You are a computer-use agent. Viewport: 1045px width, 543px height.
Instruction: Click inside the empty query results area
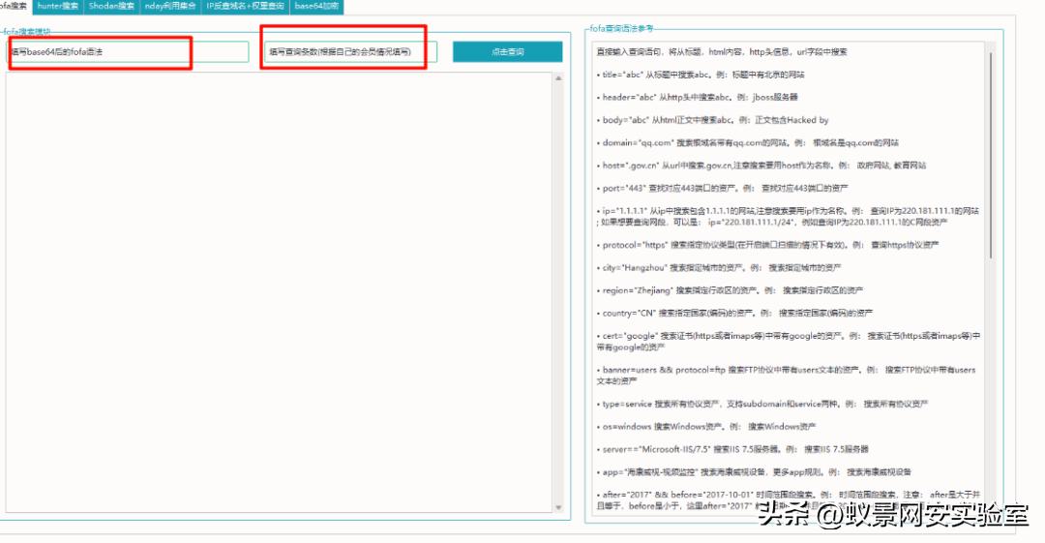pyautogui.click(x=279, y=290)
